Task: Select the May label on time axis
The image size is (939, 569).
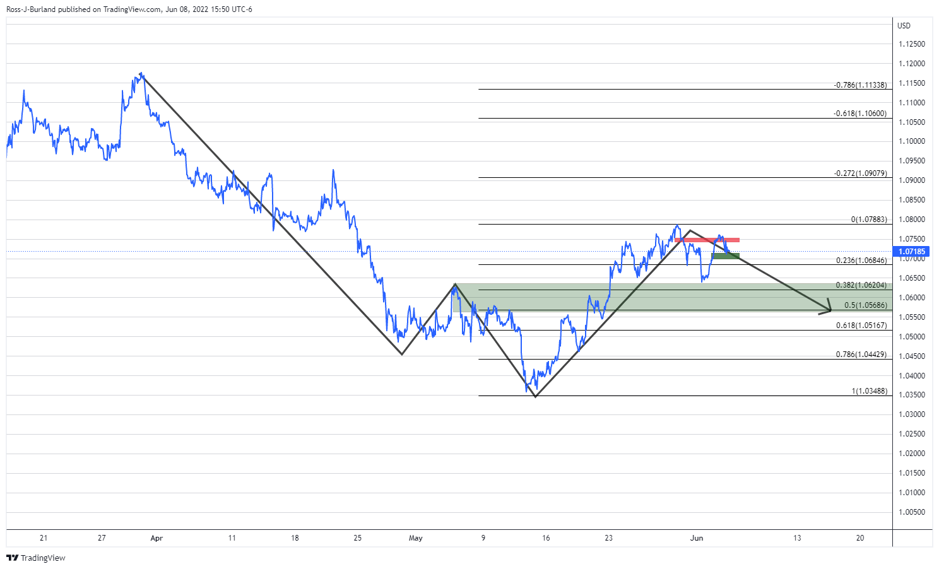Action: pyautogui.click(x=416, y=538)
